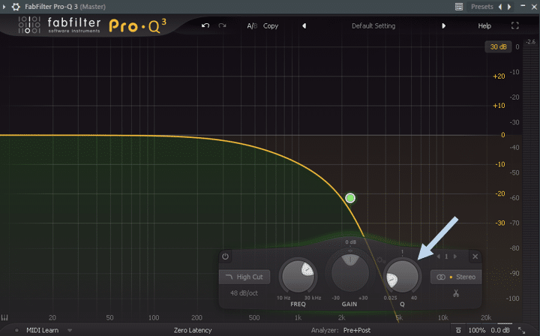
Task: Toggle global bypass icon in the bottom bar
Action: [x=458, y=331]
